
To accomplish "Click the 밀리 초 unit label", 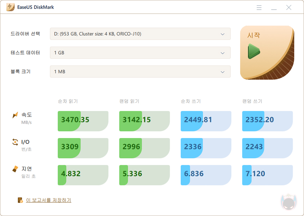I will (x=28, y=176).
